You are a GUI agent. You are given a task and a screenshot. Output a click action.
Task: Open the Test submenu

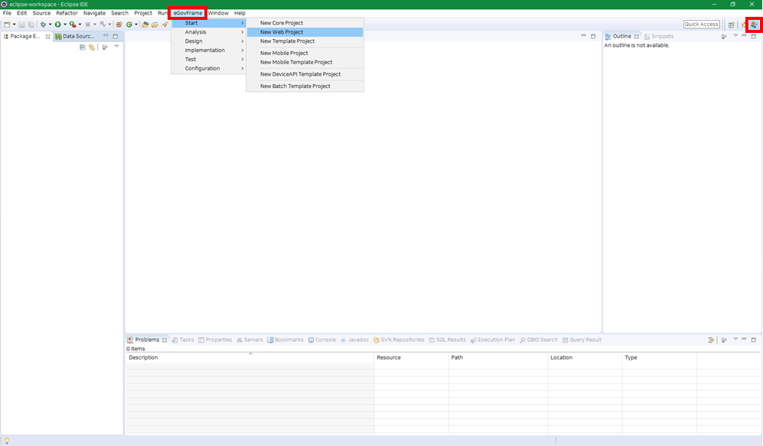[x=209, y=60]
